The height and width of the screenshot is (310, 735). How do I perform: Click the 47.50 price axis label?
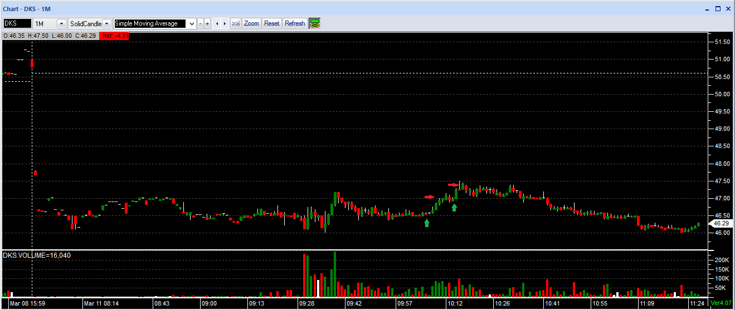pos(722,181)
